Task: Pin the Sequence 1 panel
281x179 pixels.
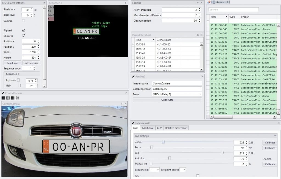Action: tap(126, 3)
